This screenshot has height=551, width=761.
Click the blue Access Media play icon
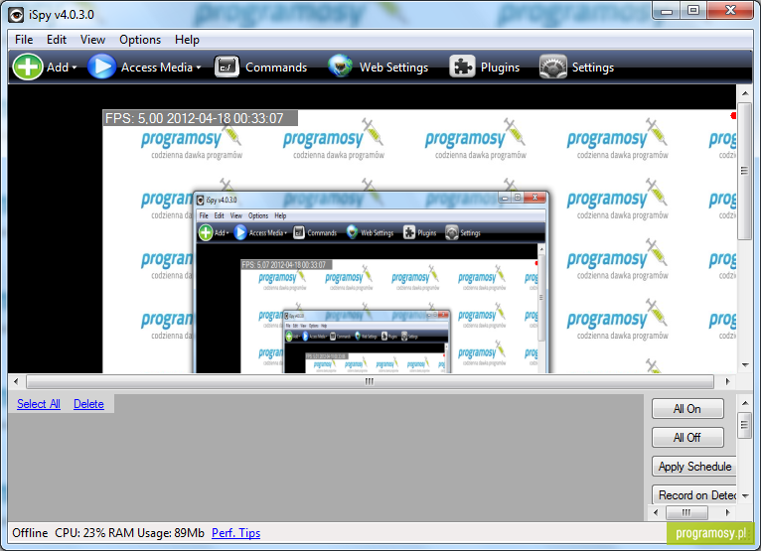(101, 67)
